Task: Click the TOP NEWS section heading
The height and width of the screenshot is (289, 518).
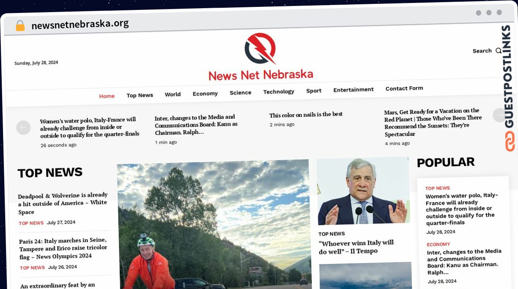Action: [x=50, y=173]
